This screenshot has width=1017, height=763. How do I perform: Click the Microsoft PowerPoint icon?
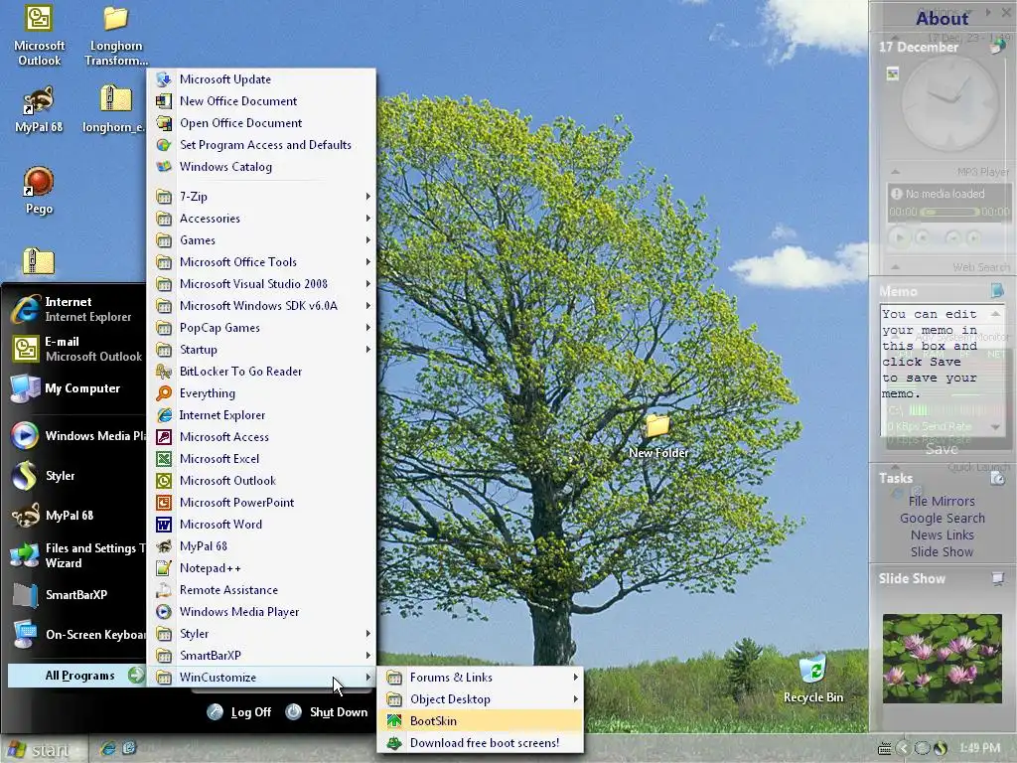click(x=164, y=503)
